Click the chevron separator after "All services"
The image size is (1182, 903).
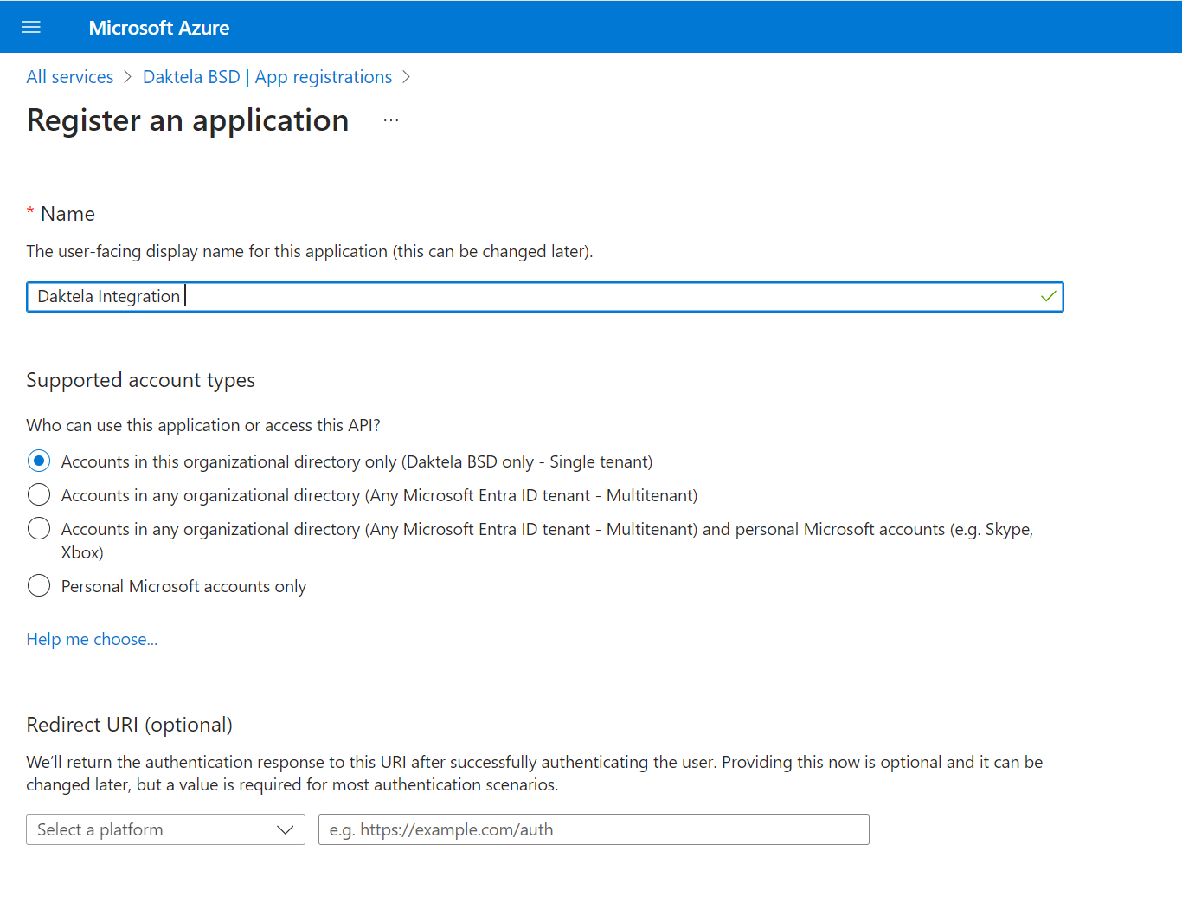127,76
